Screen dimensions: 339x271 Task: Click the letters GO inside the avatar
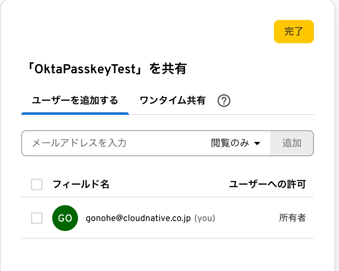(65, 218)
